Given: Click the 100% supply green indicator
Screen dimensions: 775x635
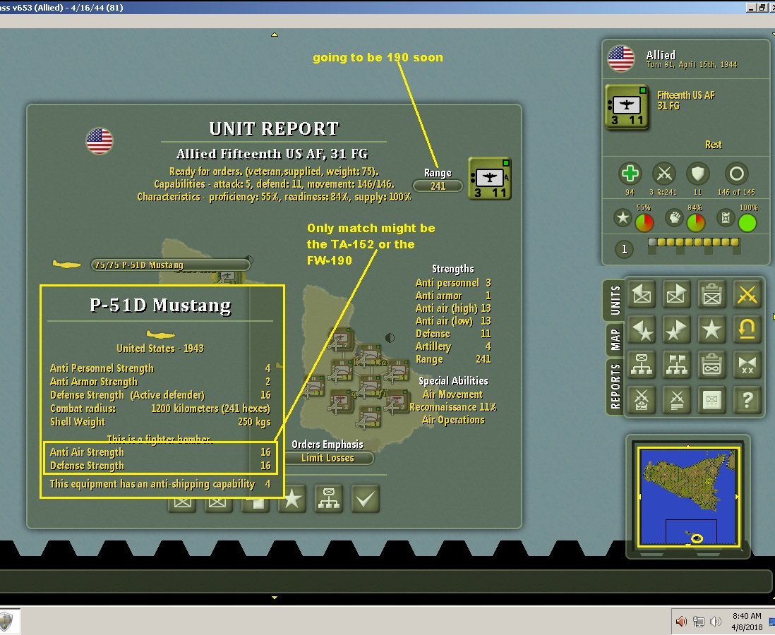Looking at the screenshot, I should tap(747, 223).
